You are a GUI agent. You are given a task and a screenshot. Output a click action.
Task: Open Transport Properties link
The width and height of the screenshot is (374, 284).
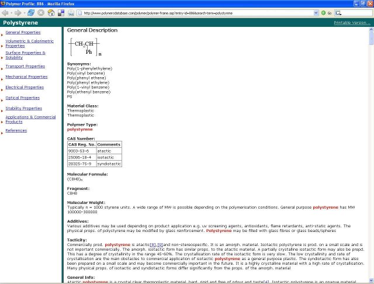(25, 66)
